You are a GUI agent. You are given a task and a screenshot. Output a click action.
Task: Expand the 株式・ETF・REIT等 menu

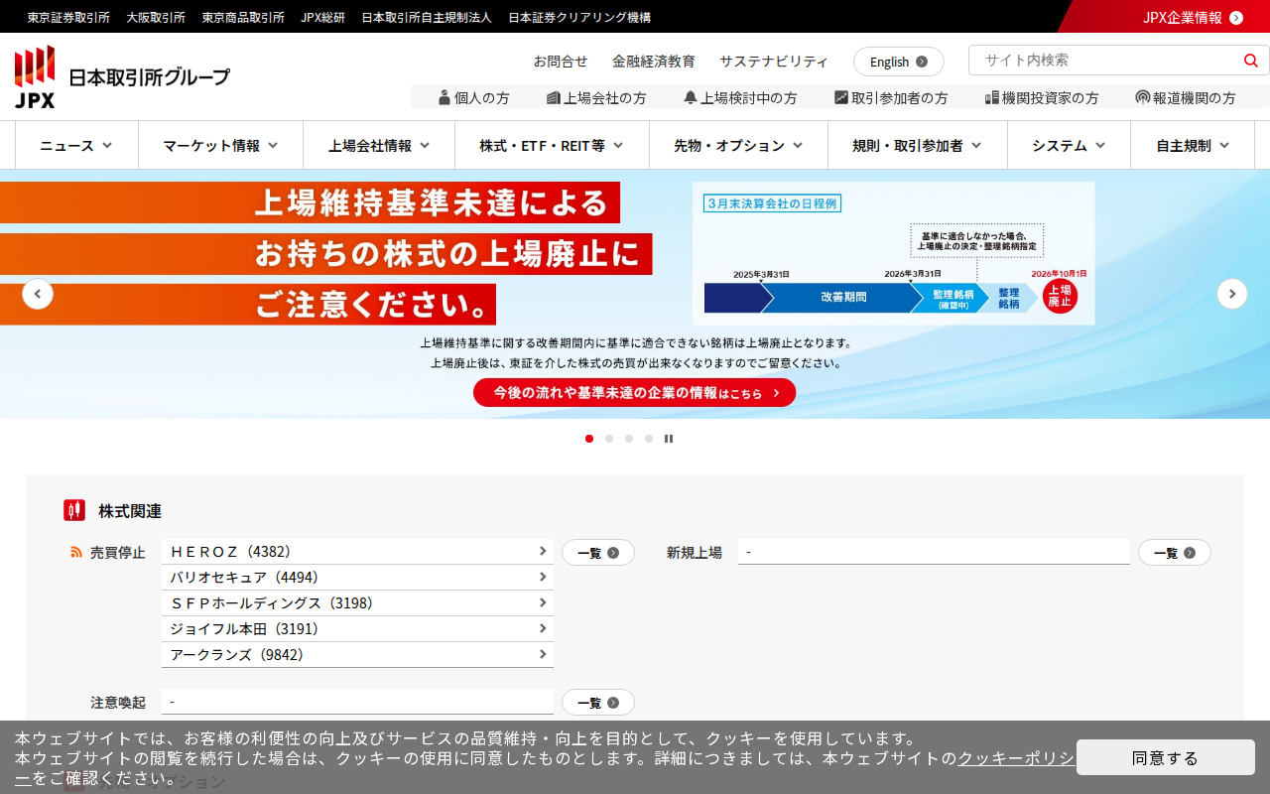click(552, 145)
